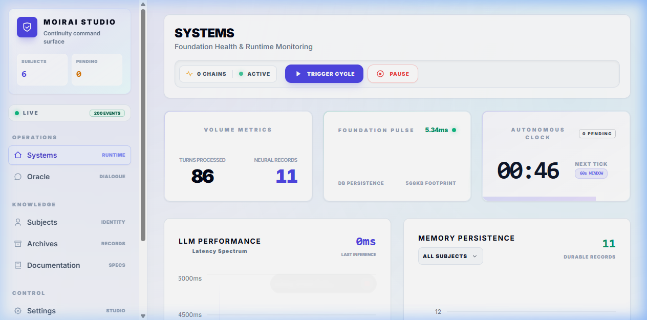Click the 5.34ms foundation pulse reading
Screen dimensions: 647x320
(x=436, y=130)
